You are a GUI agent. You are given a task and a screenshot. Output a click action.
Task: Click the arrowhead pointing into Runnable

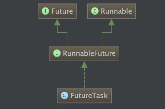click(111, 22)
